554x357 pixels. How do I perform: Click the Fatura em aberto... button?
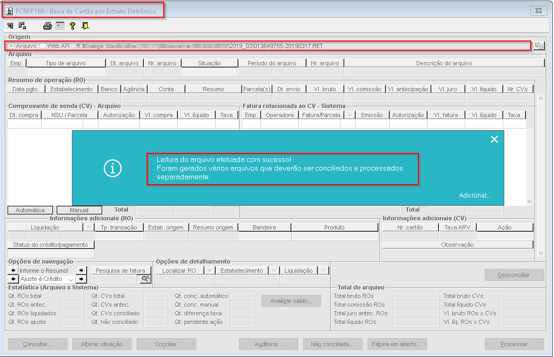coord(397,344)
